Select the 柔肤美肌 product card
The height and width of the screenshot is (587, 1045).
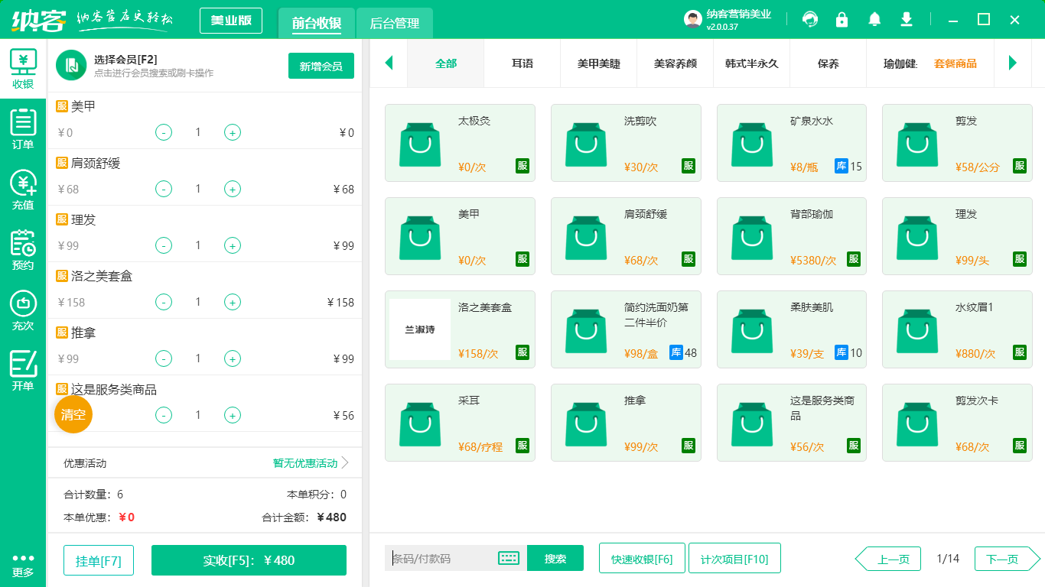(792, 329)
